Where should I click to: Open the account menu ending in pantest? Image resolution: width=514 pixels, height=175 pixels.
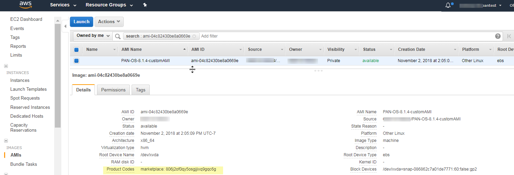click(480, 5)
